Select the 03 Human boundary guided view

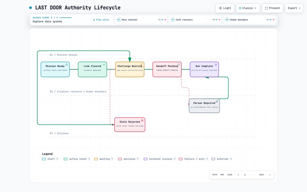point(249,20)
